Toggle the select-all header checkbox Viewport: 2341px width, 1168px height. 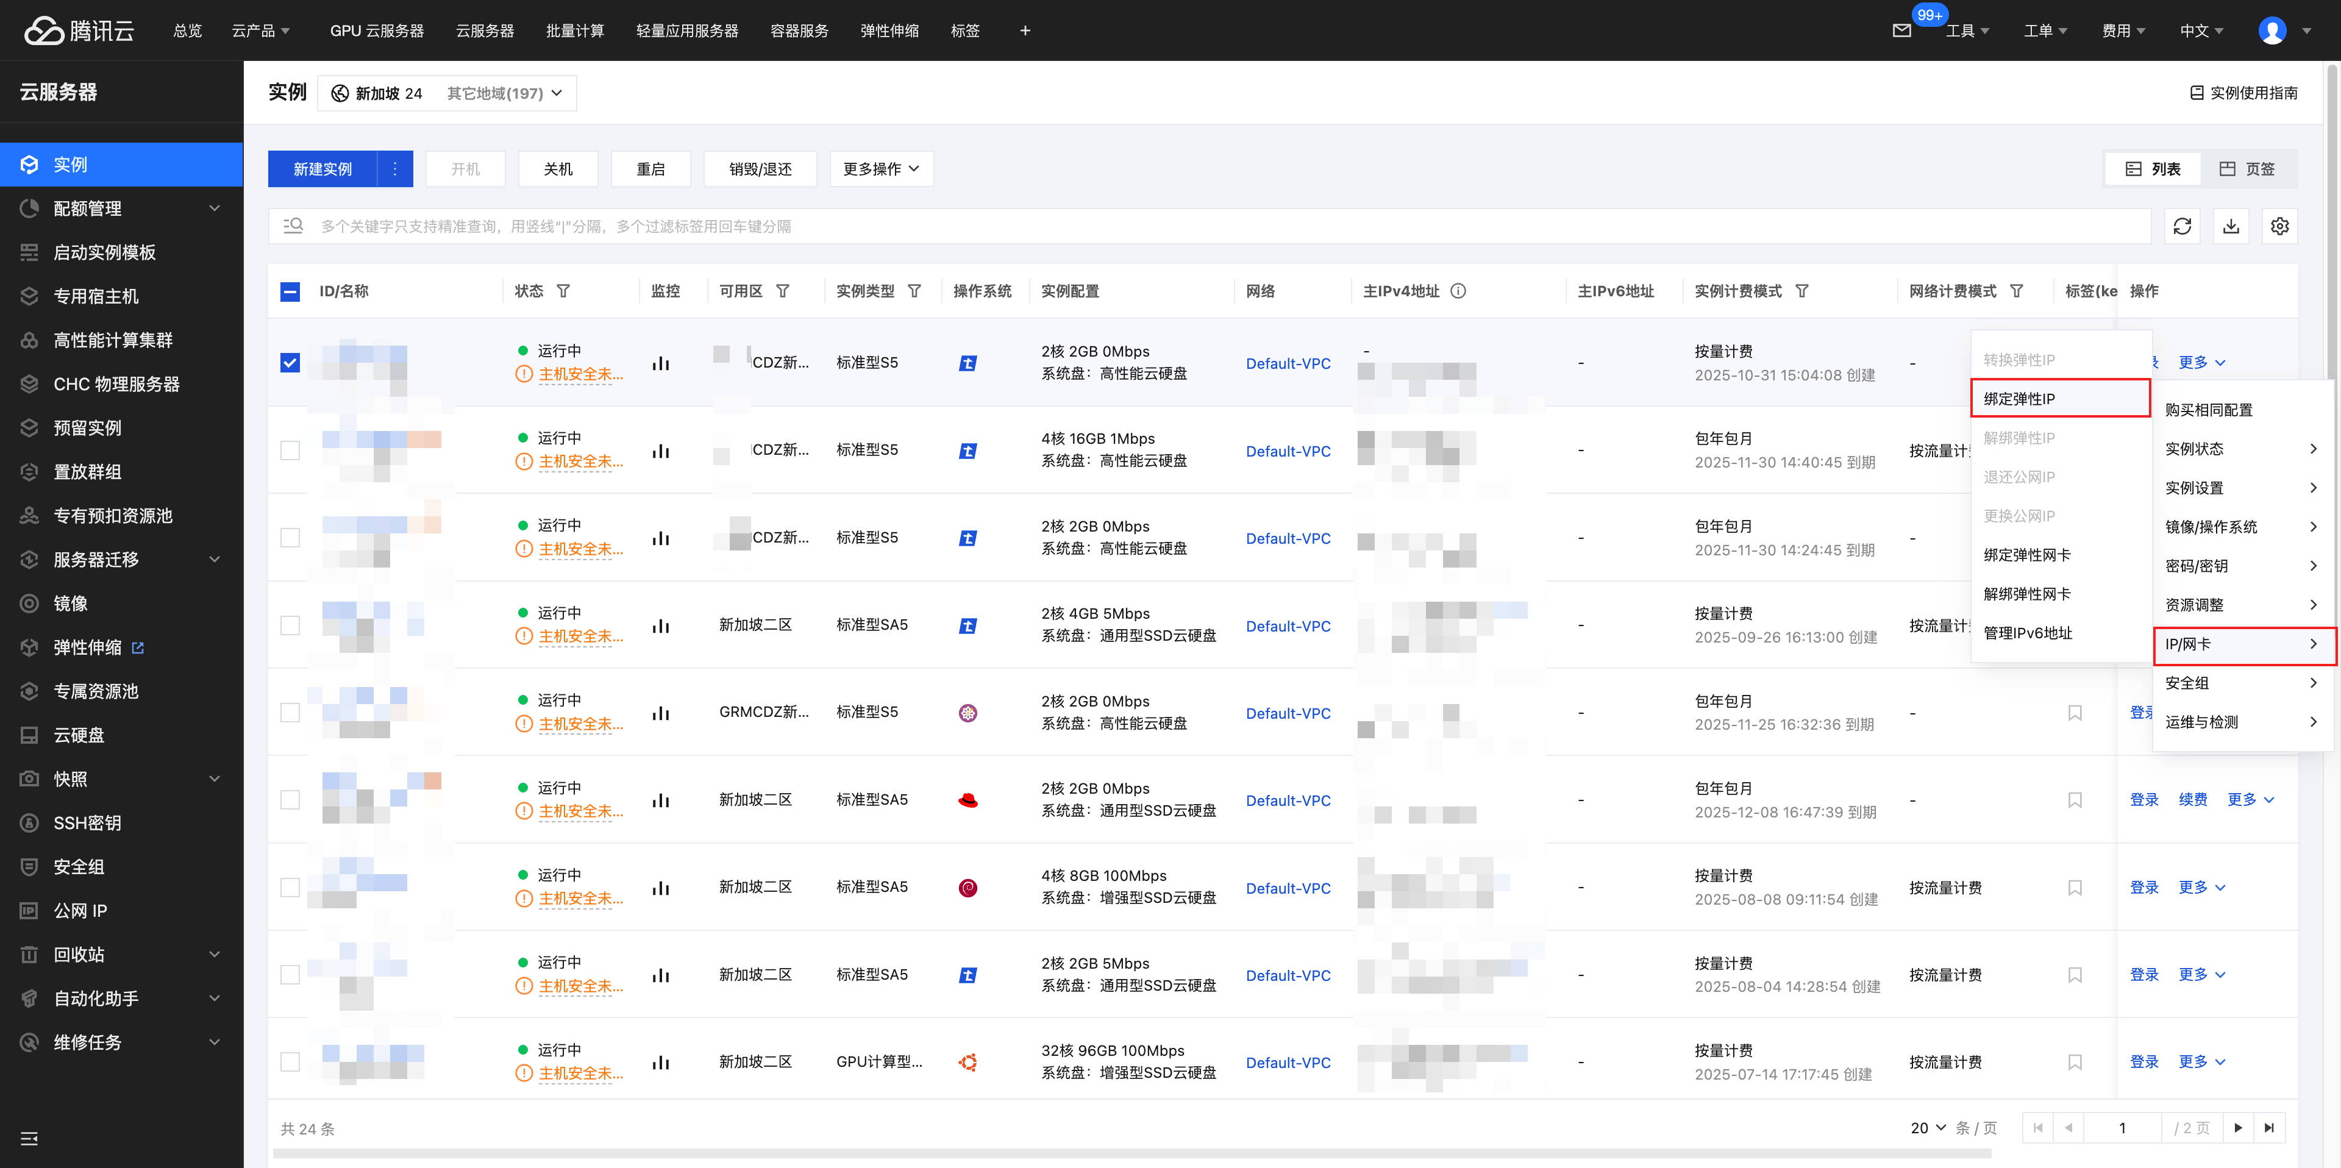click(290, 291)
